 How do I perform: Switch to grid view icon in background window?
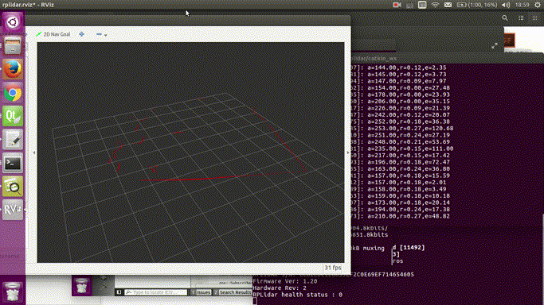534,18
